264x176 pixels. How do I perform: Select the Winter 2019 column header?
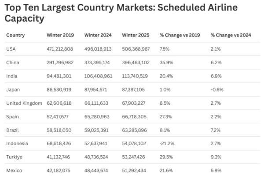60,35
